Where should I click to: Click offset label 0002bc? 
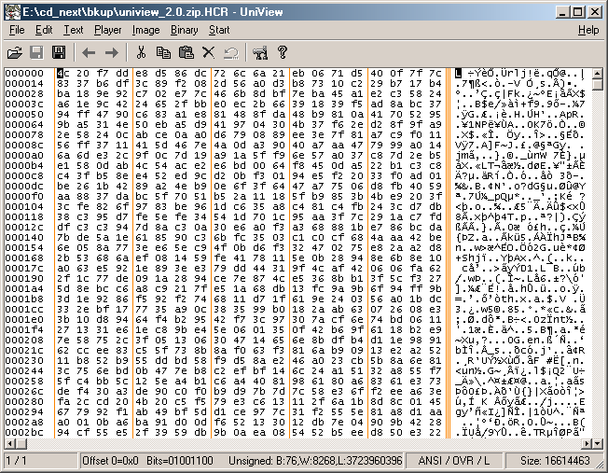(x=24, y=432)
